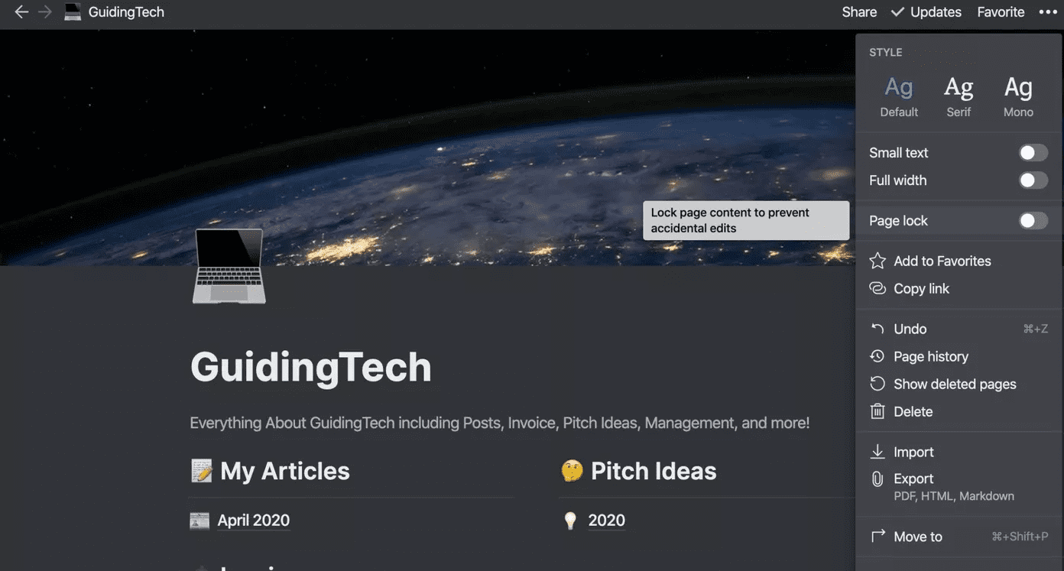Open the April 2020 page link
The image size is (1064, 571).
pos(253,521)
